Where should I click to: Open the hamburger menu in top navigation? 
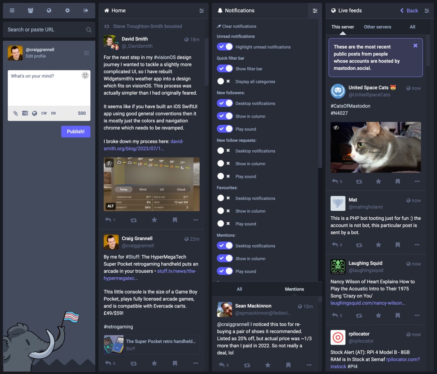[x=12, y=11]
